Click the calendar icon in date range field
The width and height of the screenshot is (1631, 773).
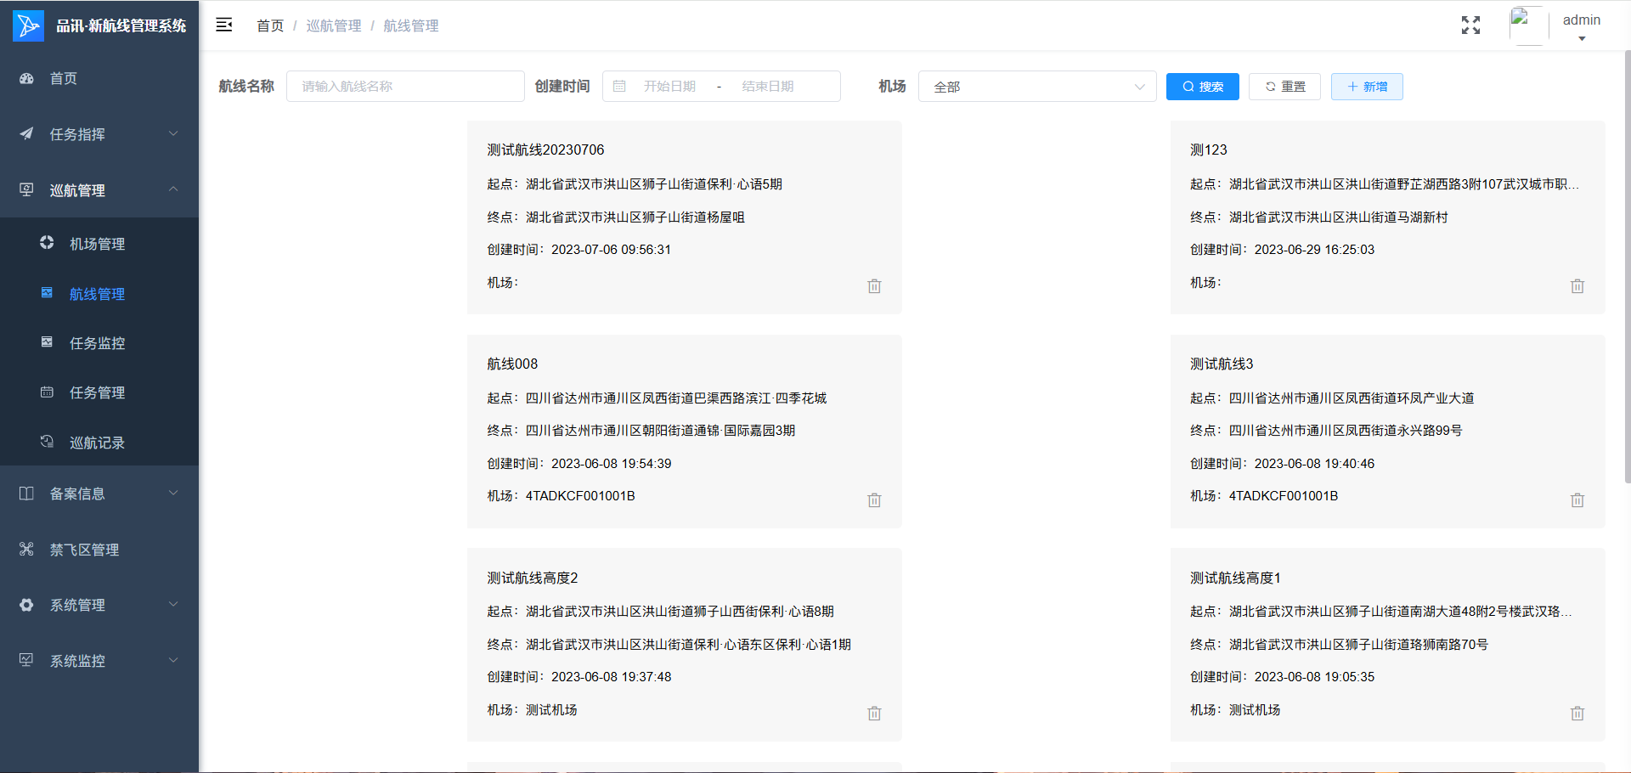tap(619, 86)
